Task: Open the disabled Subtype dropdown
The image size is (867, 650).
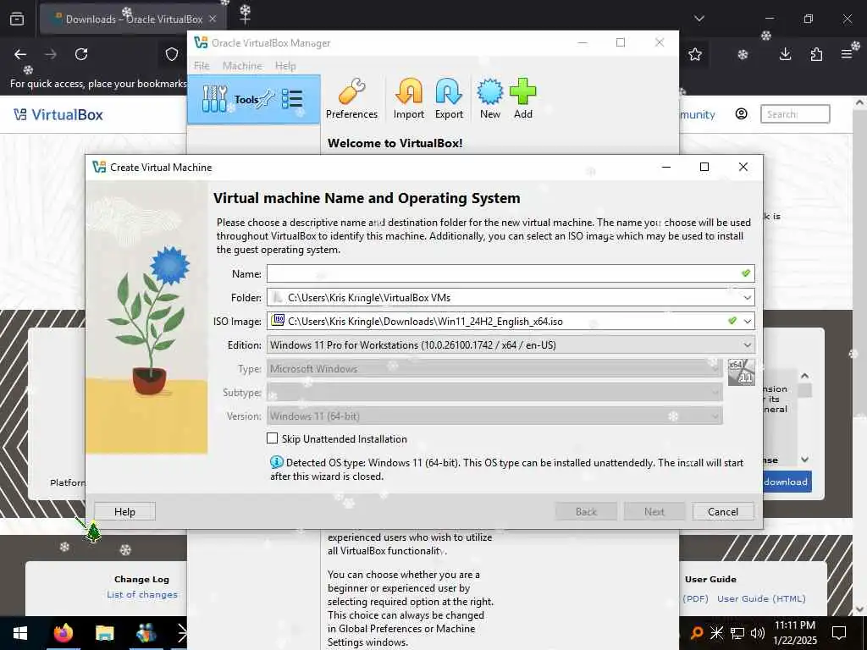Action: pos(494,393)
